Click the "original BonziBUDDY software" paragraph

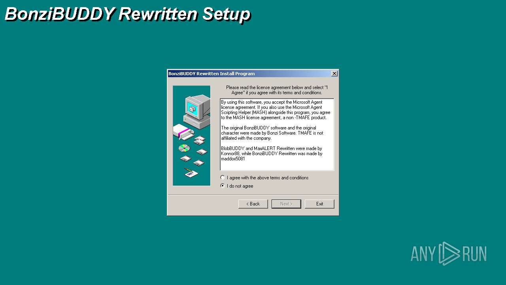pos(272,133)
